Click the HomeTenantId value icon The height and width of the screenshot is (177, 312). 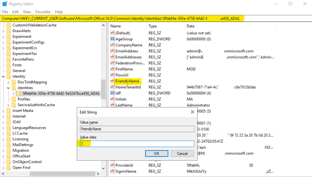[x=112, y=87]
